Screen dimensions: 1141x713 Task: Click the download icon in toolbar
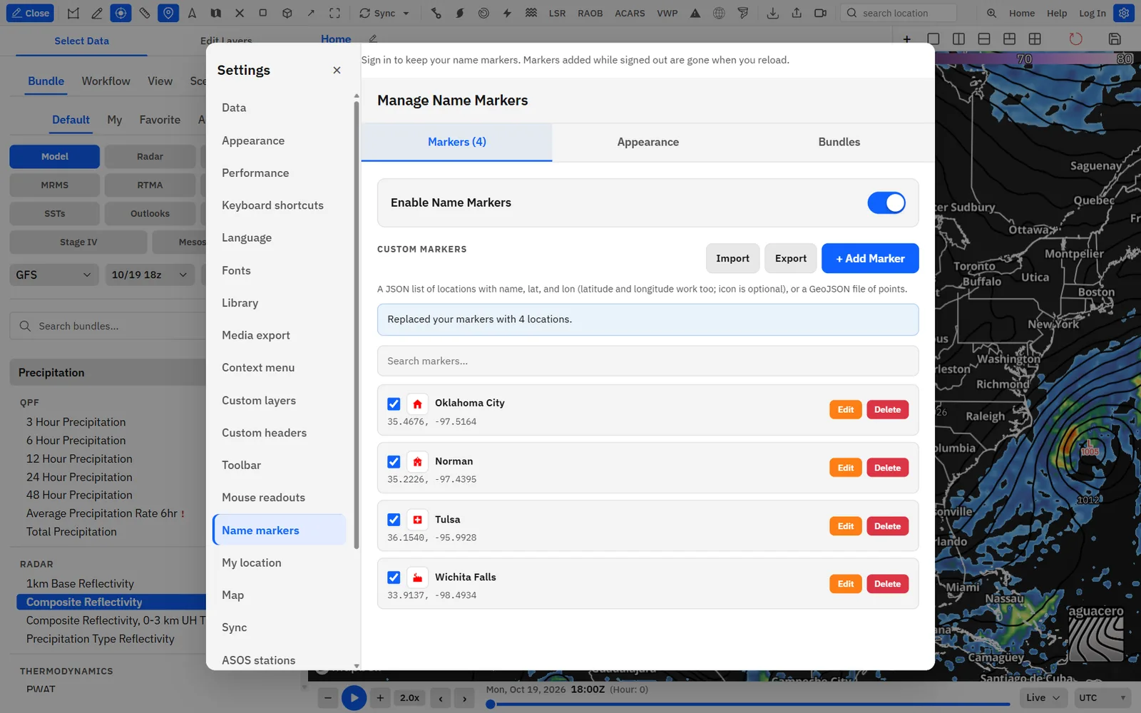tap(772, 13)
